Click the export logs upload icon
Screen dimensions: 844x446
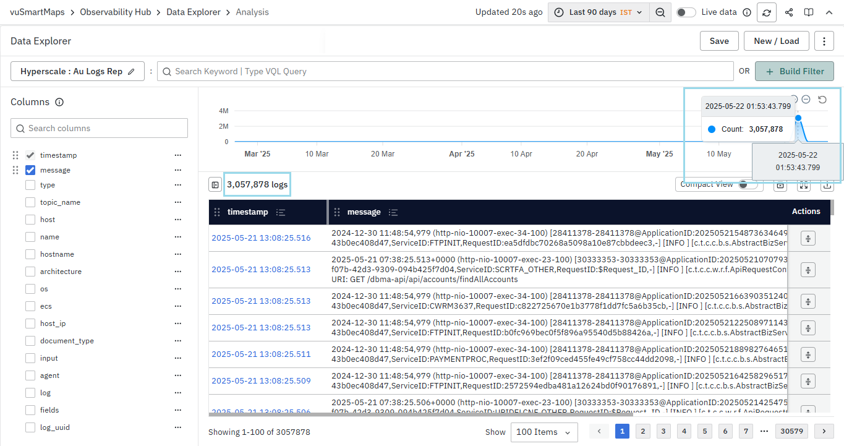(827, 184)
